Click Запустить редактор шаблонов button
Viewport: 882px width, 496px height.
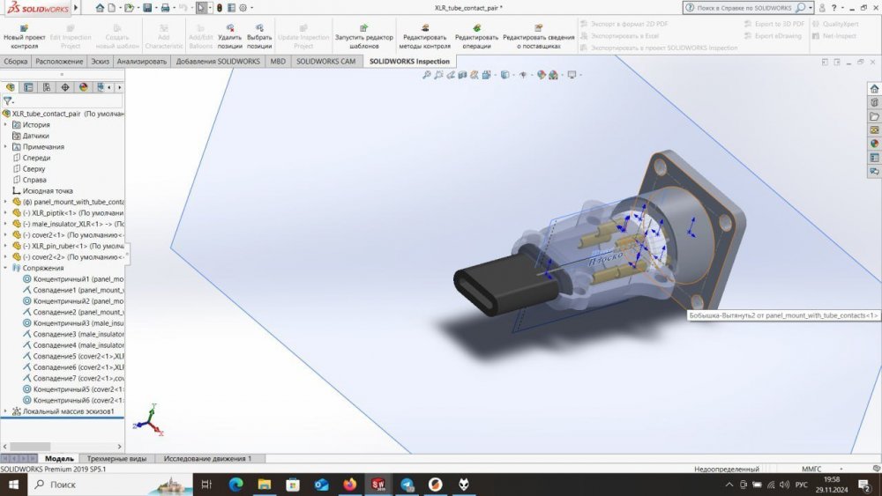[x=363, y=38]
